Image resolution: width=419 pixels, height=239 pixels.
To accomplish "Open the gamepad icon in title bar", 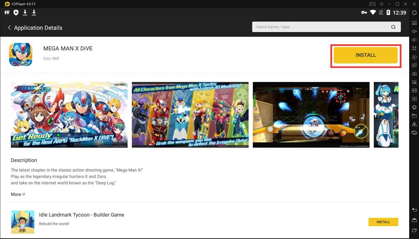I will [x=372, y=4].
